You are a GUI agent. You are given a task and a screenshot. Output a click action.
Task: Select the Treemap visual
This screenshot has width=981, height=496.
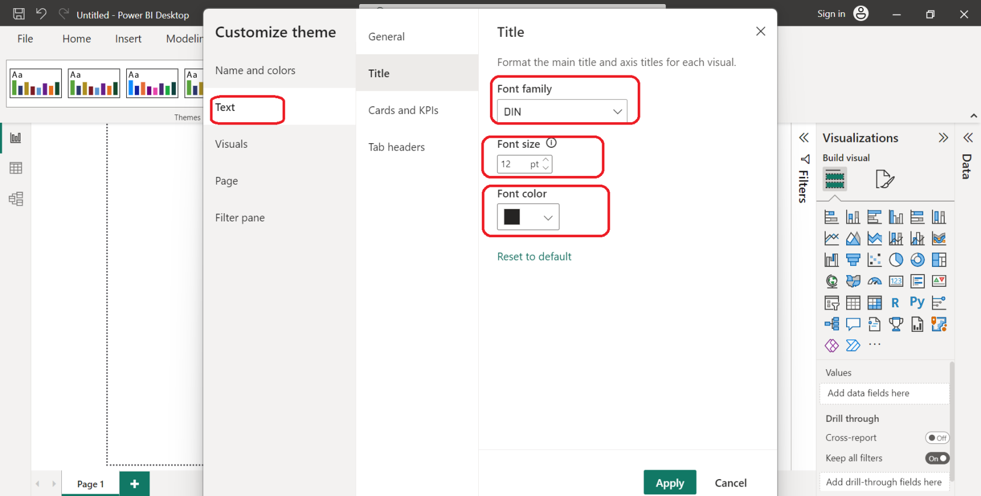pos(939,260)
